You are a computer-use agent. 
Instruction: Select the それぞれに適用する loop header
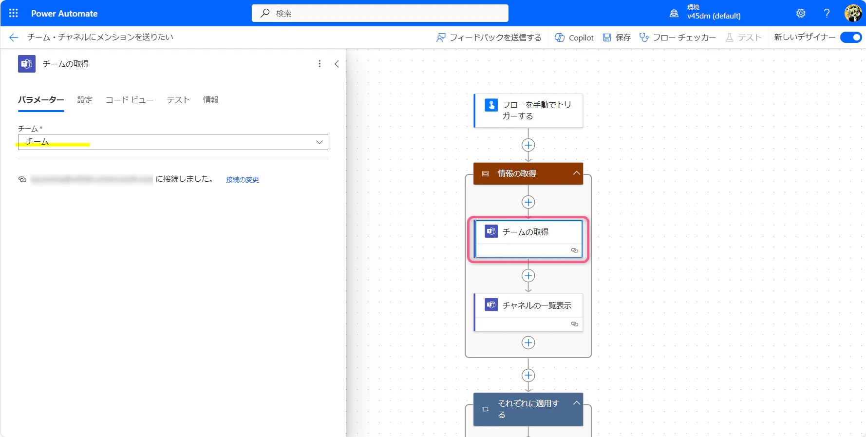tap(528, 409)
